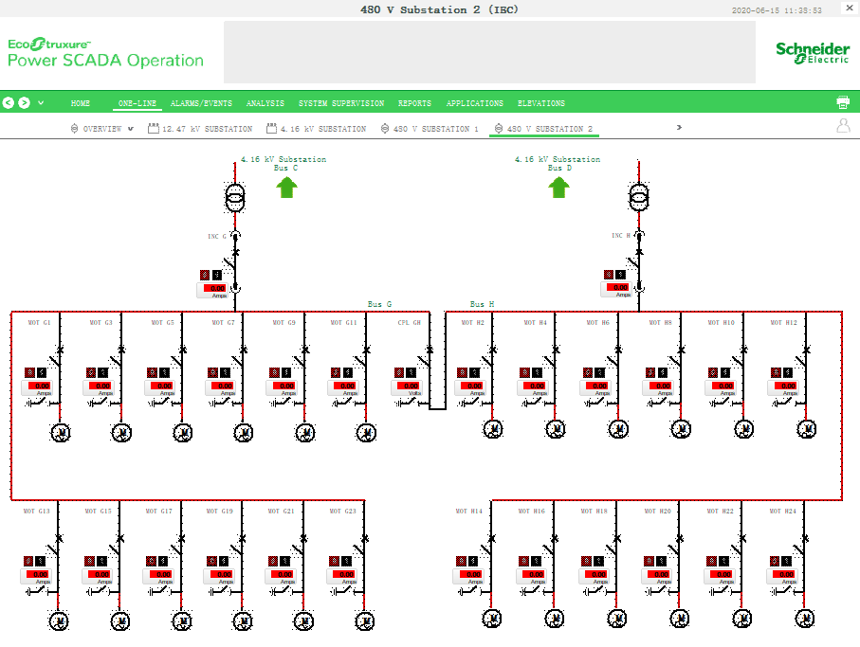
Task: Click the MOT G17 breaker switch
Action: tap(177, 547)
